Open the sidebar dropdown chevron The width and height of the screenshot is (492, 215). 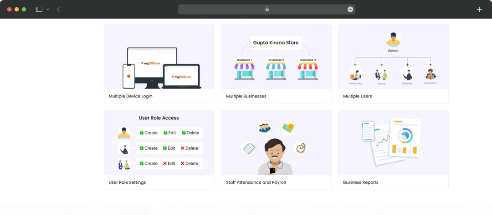pyautogui.click(x=48, y=10)
